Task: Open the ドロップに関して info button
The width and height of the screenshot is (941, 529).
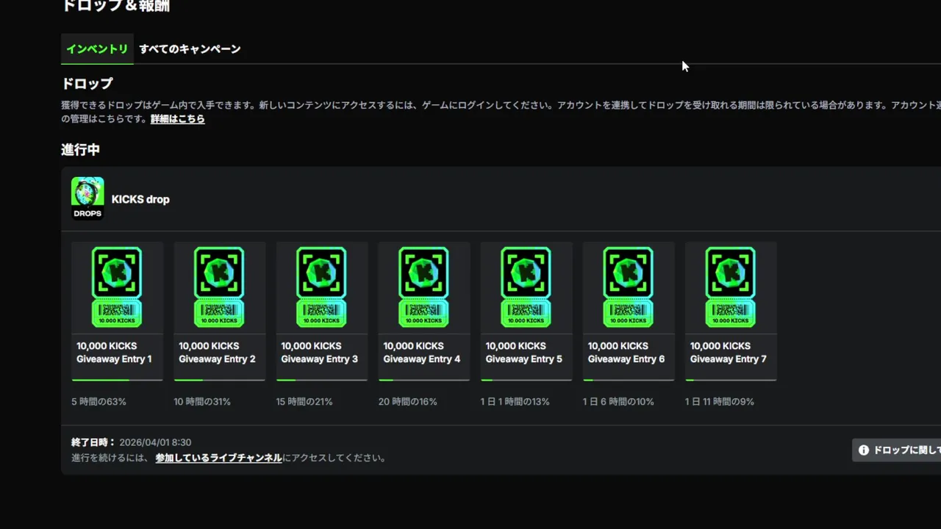Action: (x=896, y=450)
